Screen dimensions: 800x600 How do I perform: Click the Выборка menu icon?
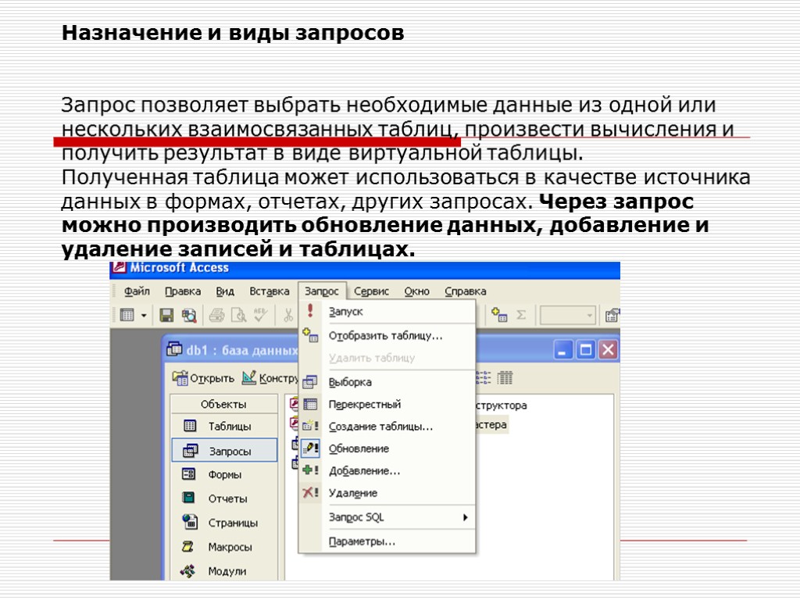click(310, 382)
